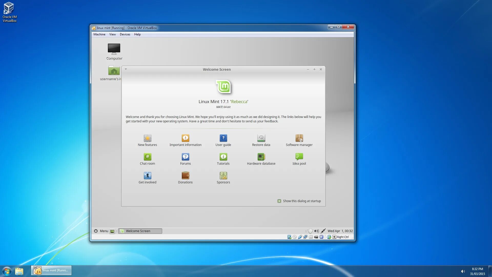The width and height of the screenshot is (492, 277).
Task: Click the VirtualBox hard disk activity icon
Action: [289, 237]
